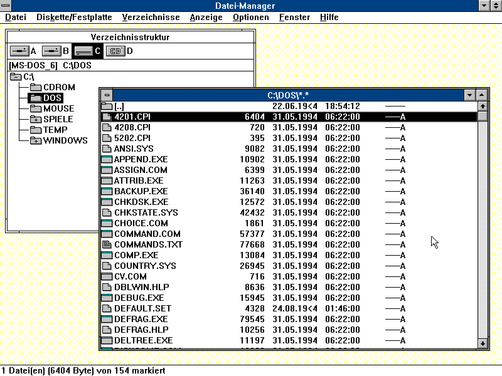Click the file list scroll down arrow
The image size is (502, 376).
click(483, 343)
